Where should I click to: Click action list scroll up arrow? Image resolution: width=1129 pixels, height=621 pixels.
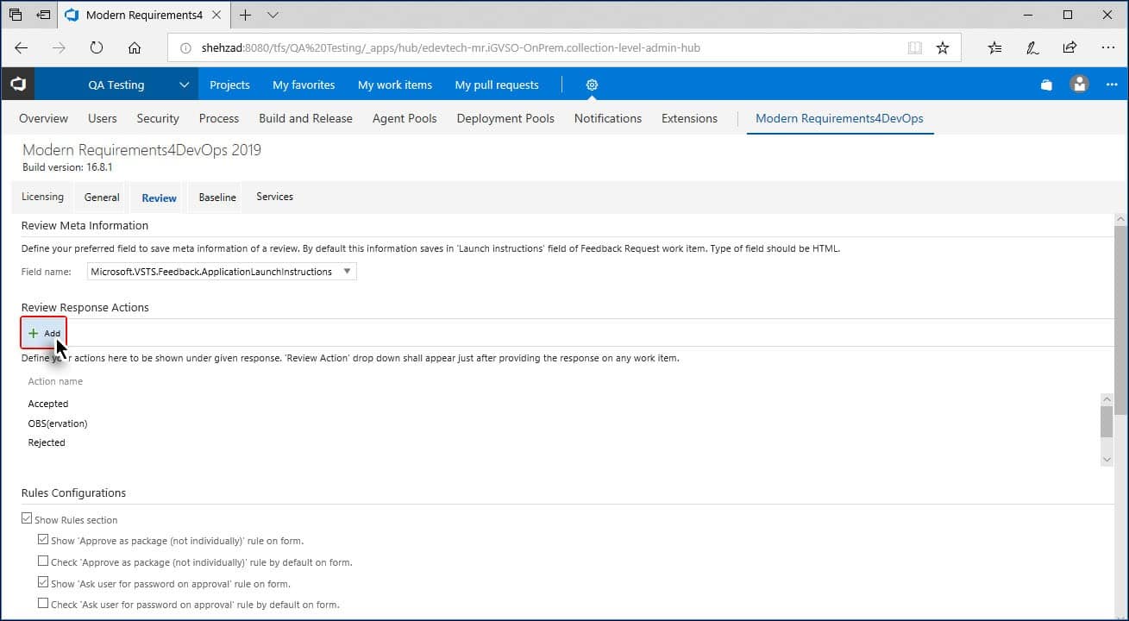(1107, 399)
